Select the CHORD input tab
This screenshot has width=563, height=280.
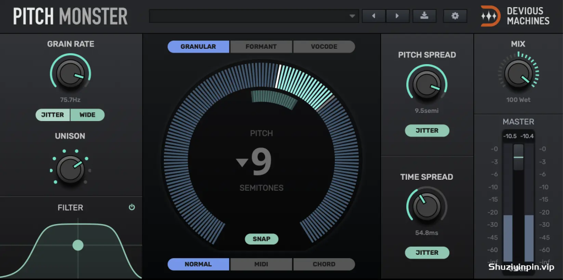[324, 264]
